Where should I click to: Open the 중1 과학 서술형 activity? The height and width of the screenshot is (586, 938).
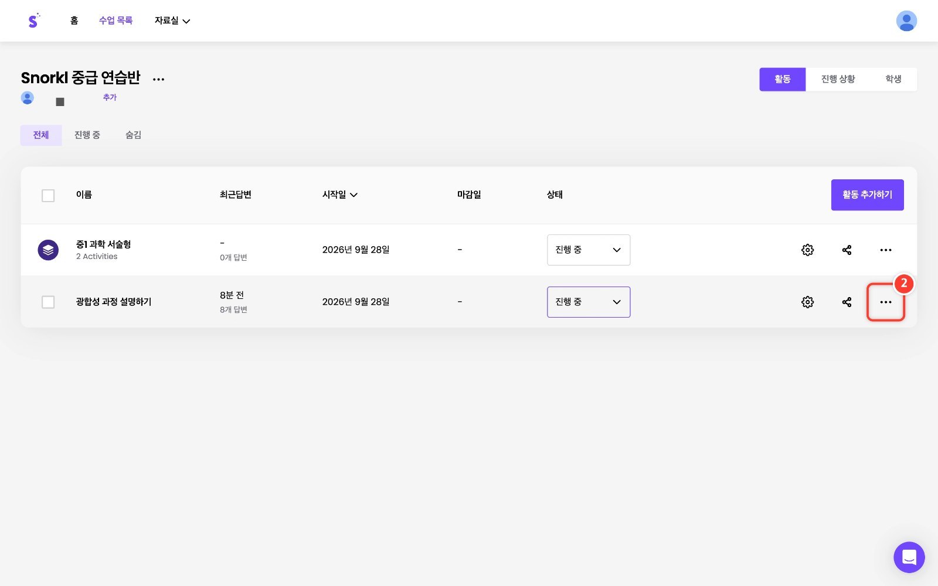click(103, 244)
